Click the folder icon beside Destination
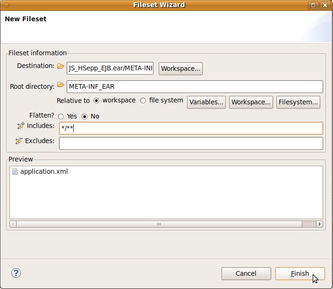 [60, 67]
